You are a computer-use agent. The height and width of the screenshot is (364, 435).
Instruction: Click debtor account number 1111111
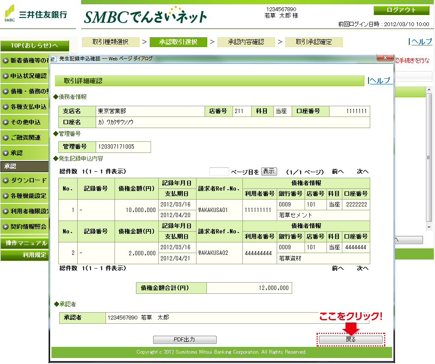click(356, 111)
